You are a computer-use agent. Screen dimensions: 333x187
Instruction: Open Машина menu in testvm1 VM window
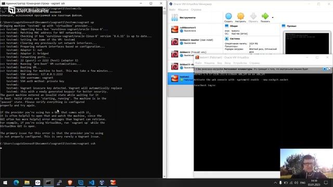pos(209,63)
